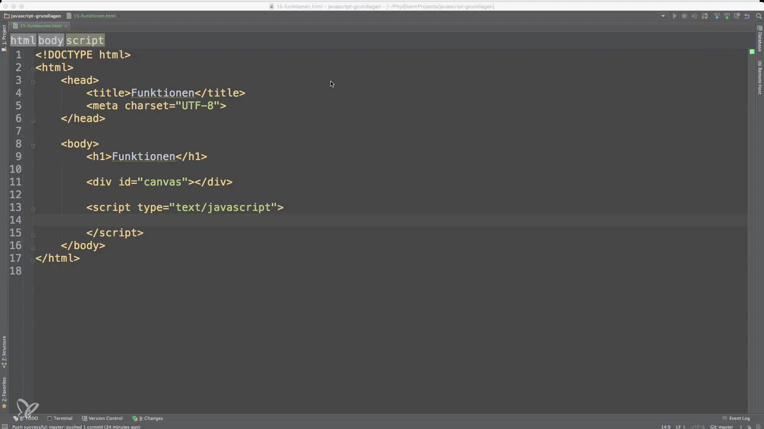The width and height of the screenshot is (764, 429).
Task: Click Run with Coverage icon
Action: (694, 16)
